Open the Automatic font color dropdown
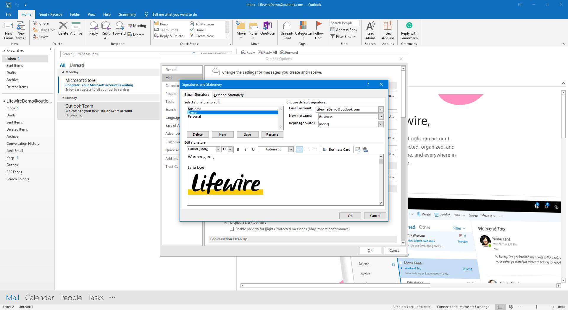Viewport: 568px width, 310px height. click(291, 149)
